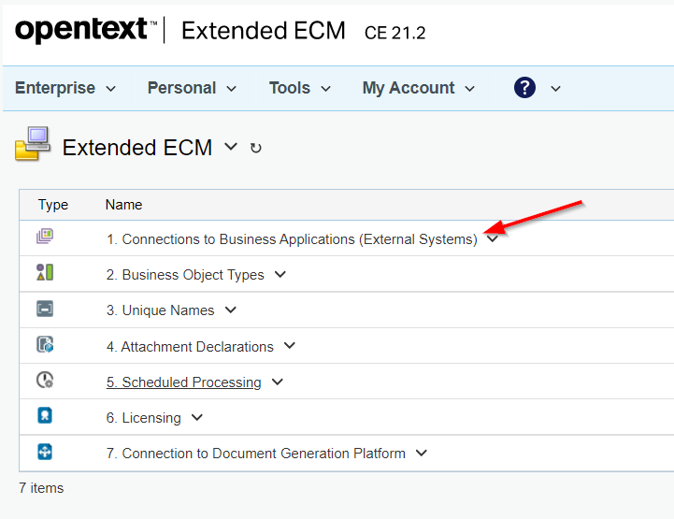Open the Enterprise menu
This screenshot has height=519, width=674.
[65, 88]
